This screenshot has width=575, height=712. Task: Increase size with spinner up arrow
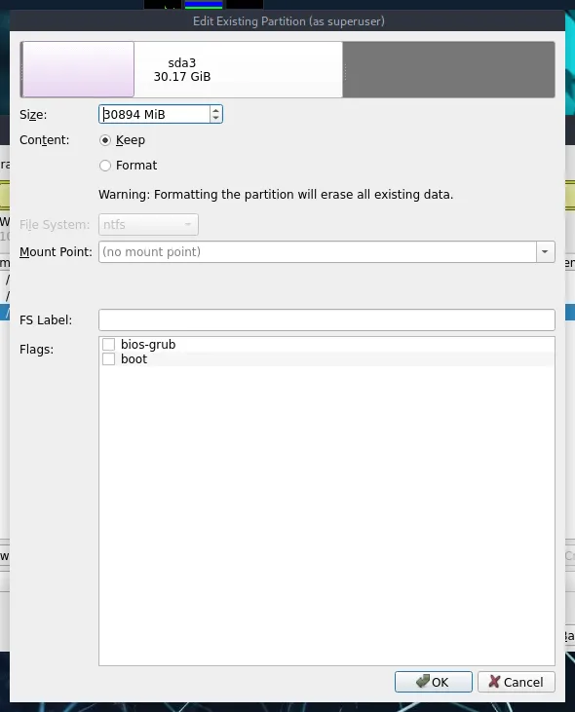(215, 110)
